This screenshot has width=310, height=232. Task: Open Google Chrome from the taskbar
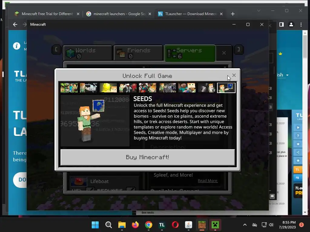tap(149, 225)
